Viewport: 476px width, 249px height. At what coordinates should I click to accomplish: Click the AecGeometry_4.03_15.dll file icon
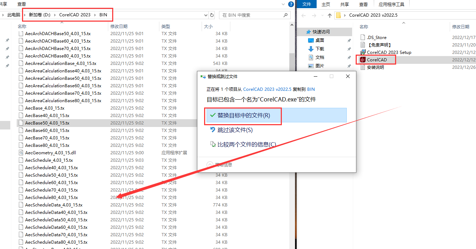(x=21, y=153)
